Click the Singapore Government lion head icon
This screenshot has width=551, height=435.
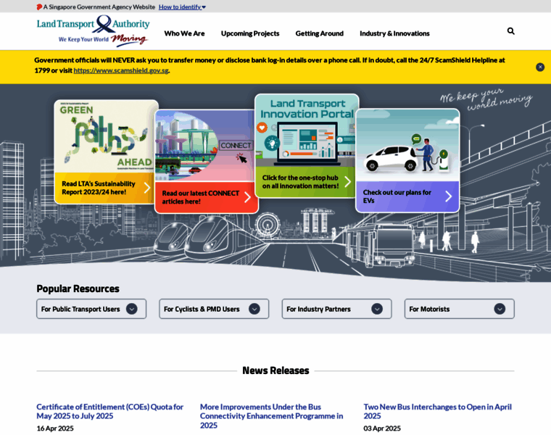pyautogui.click(x=39, y=7)
